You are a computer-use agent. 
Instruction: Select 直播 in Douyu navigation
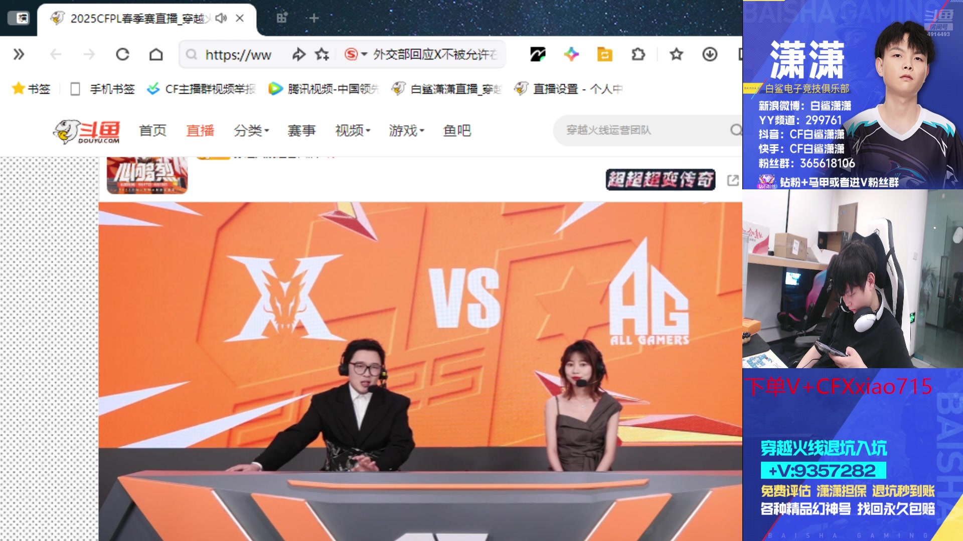point(200,131)
